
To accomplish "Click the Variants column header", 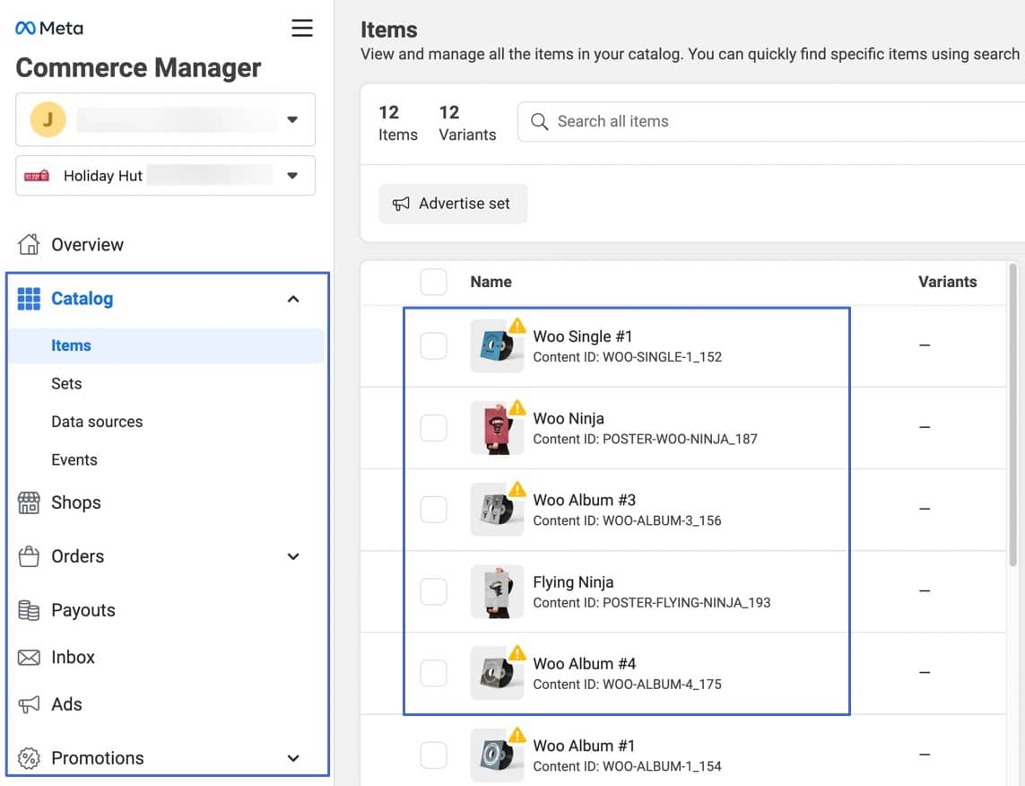I will pyautogui.click(x=947, y=282).
